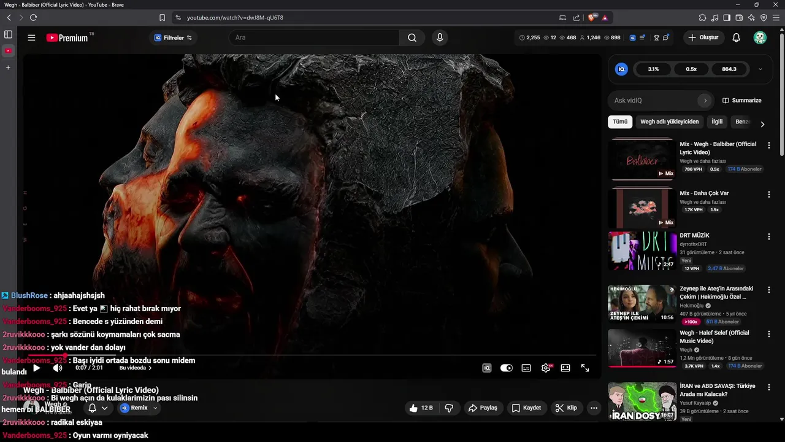Bookmark this page icon

click(162, 17)
